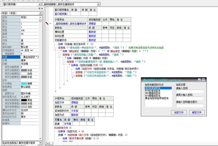Close the property panel with X button
The width and height of the screenshot is (218, 146).
(x=42, y=8)
